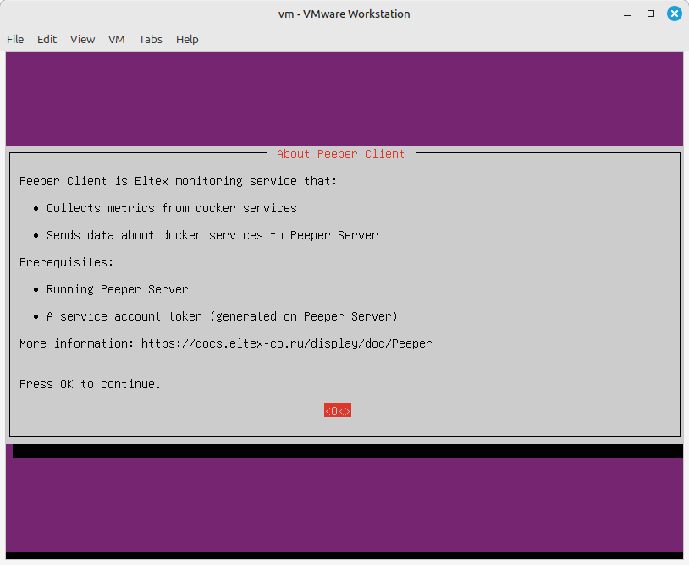Click the 'Prerequisites:' heading

click(66, 262)
